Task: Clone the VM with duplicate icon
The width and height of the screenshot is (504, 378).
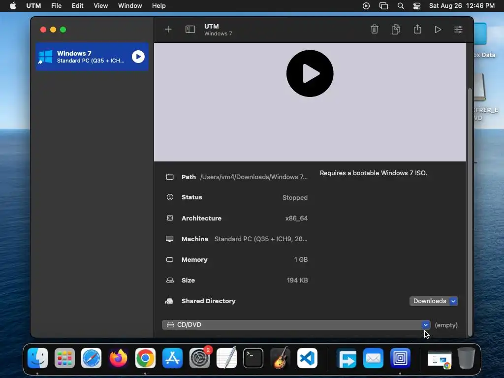Action: [x=396, y=29]
